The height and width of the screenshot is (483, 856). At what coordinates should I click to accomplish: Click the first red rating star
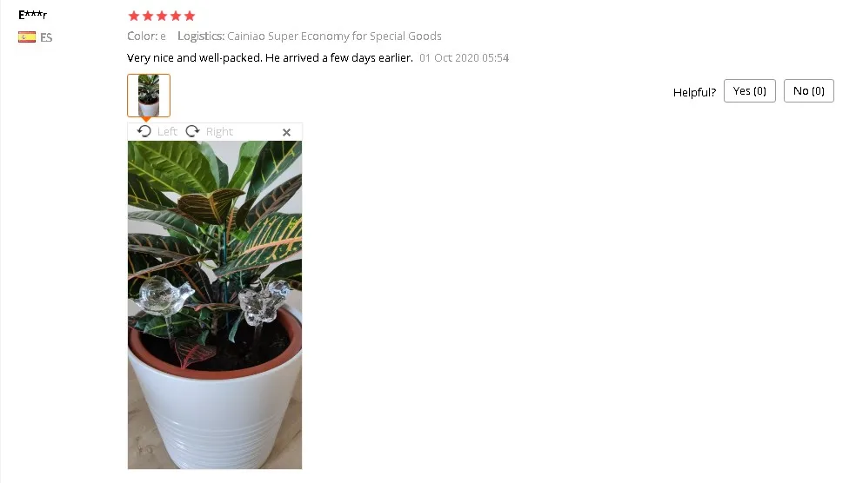134,16
